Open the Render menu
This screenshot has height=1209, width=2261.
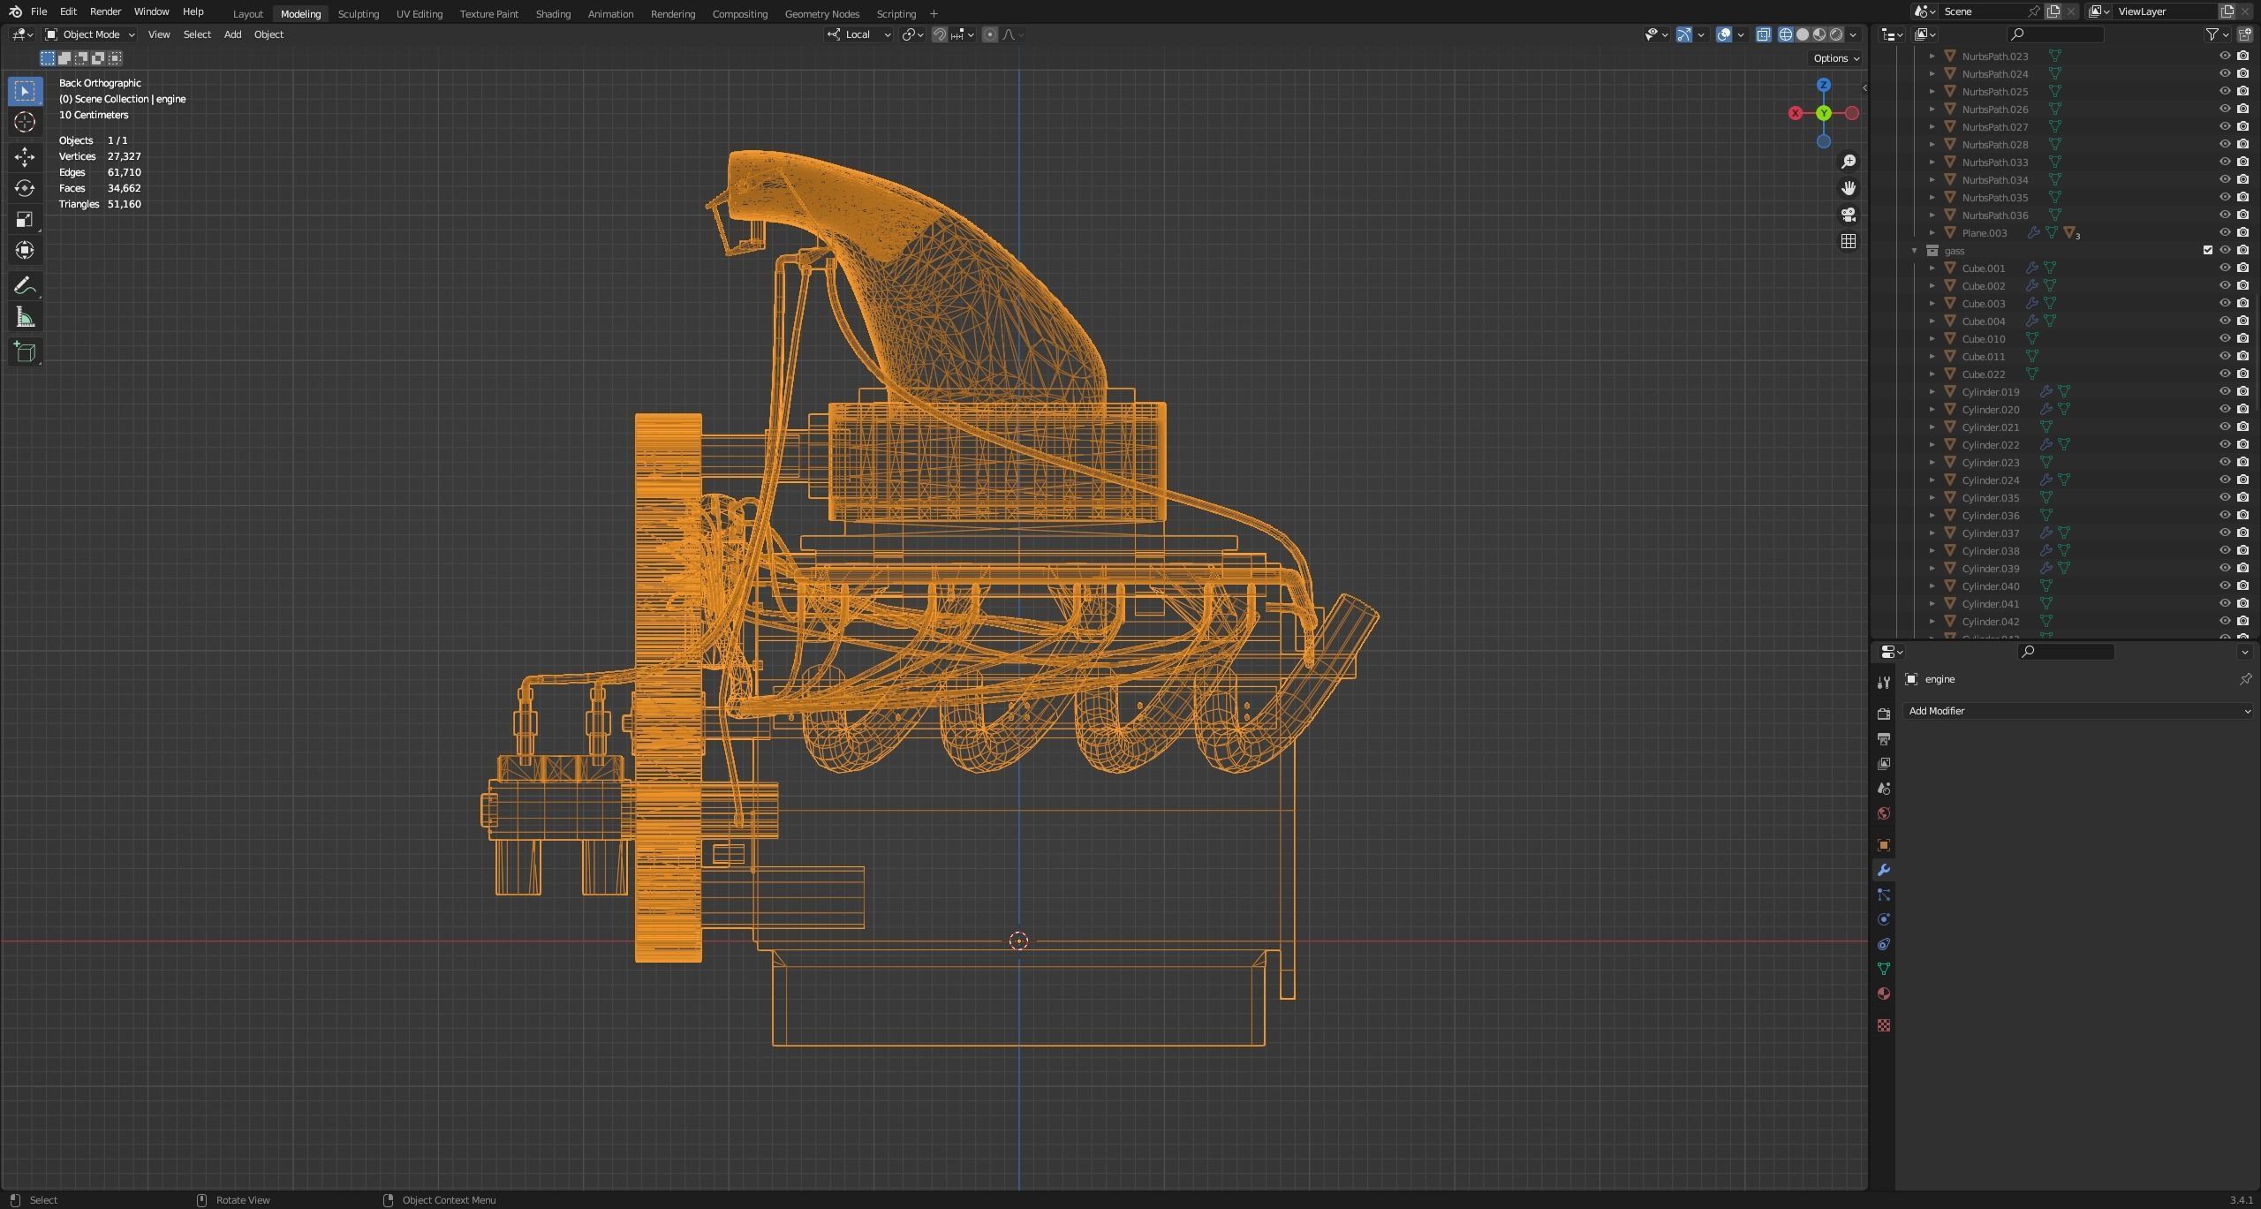click(105, 11)
